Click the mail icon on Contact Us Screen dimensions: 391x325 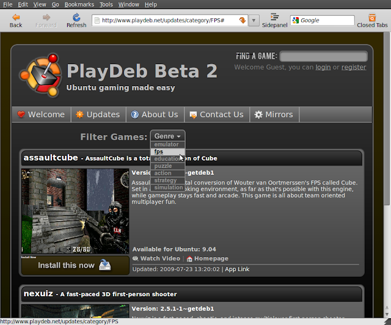click(x=193, y=115)
